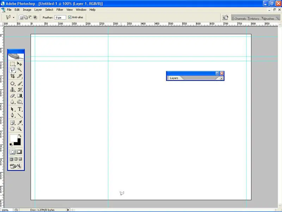
Task: Select the Brush tool
Action: point(19,83)
